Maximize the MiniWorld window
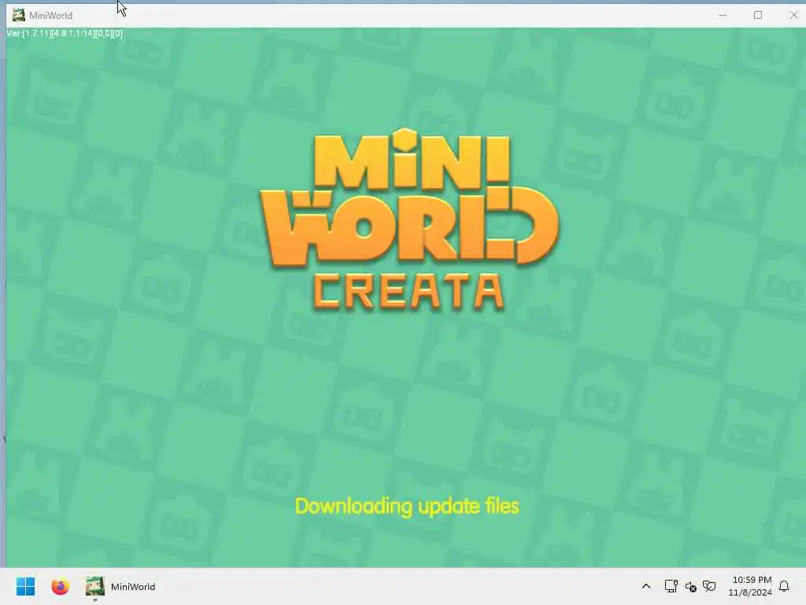The width and height of the screenshot is (806, 605). [758, 15]
